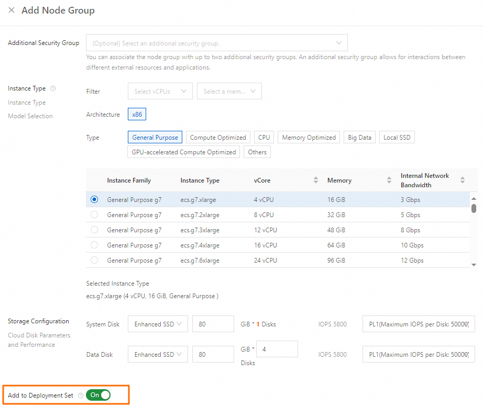Viewport: 483px width, 407px height.
Task: Click the 16 vCPU cell
Action: (x=265, y=245)
